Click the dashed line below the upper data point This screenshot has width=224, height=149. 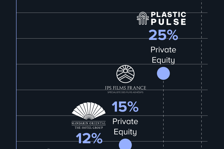(x=163, y=115)
